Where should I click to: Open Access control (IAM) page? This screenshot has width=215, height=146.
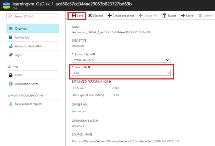coord(28,46)
